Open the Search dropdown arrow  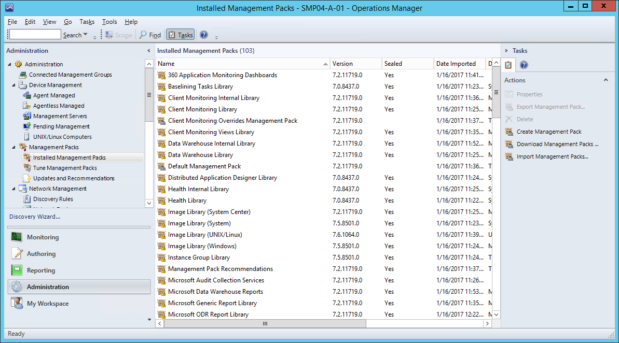tap(86, 35)
